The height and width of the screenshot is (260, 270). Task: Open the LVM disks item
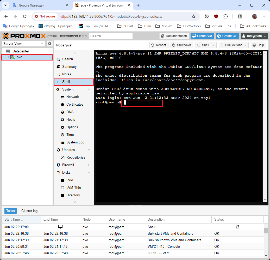pyautogui.click(x=74, y=180)
